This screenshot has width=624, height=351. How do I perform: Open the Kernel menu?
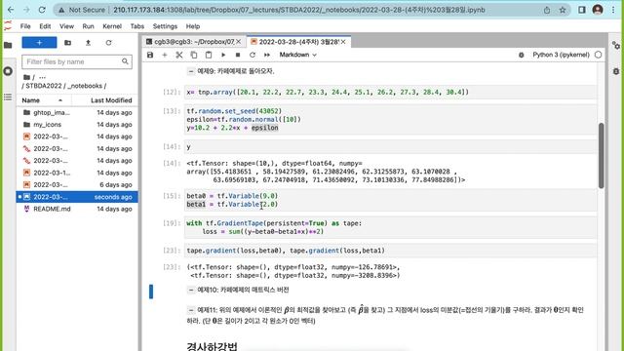(112, 26)
